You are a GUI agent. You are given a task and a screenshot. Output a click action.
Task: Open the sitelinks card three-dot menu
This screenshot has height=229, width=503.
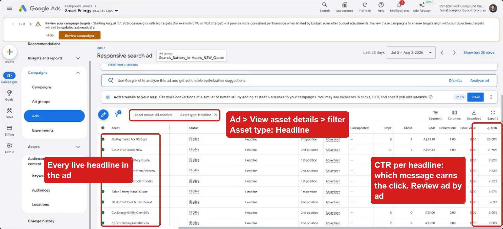tap(491, 97)
